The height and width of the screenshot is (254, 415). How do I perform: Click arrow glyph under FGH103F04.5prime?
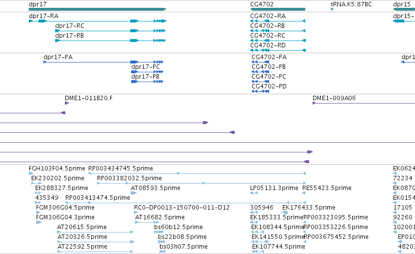pos(31,173)
